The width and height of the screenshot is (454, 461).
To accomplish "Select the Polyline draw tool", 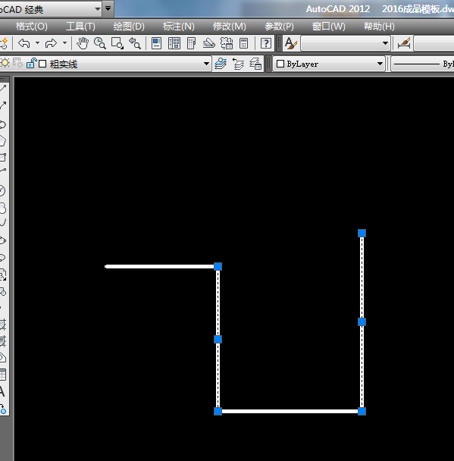I will 3,124.
